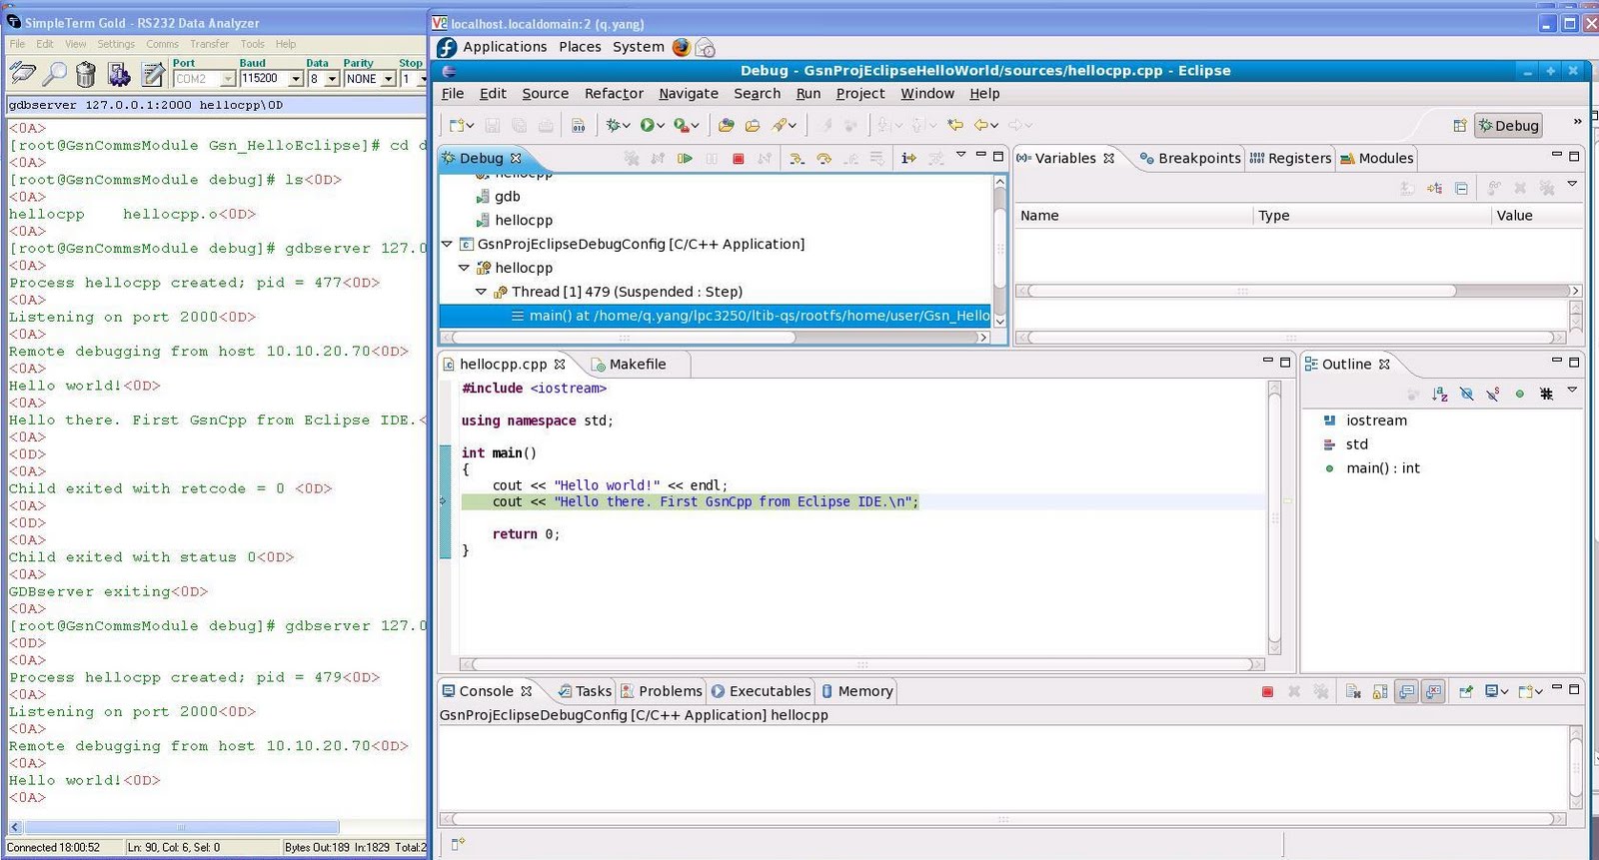
Task: Collapse Thread [1] 479 tree node
Action: [x=481, y=292]
